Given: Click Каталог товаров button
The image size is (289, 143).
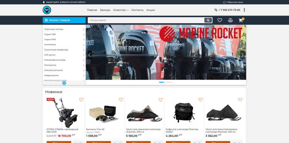Looking at the screenshot, I should pos(64,20).
